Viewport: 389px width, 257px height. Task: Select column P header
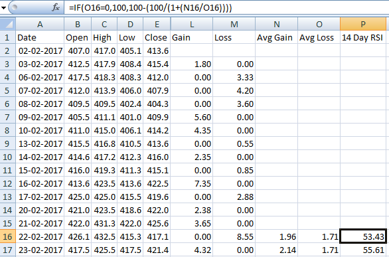(x=363, y=24)
